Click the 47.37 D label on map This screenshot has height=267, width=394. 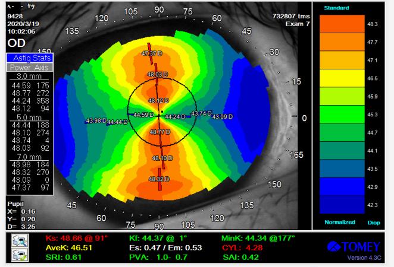point(152,53)
